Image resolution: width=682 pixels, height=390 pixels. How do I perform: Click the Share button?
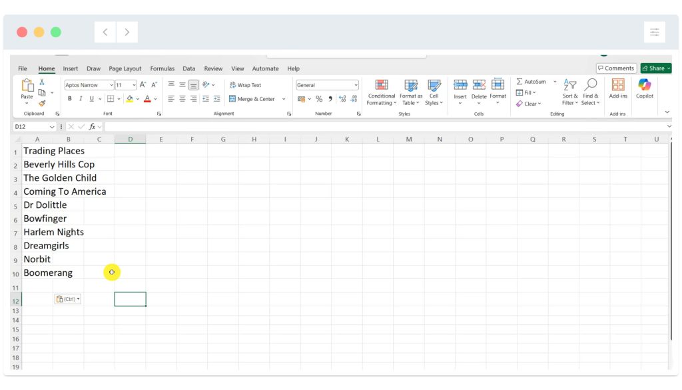click(x=656, y=68)
